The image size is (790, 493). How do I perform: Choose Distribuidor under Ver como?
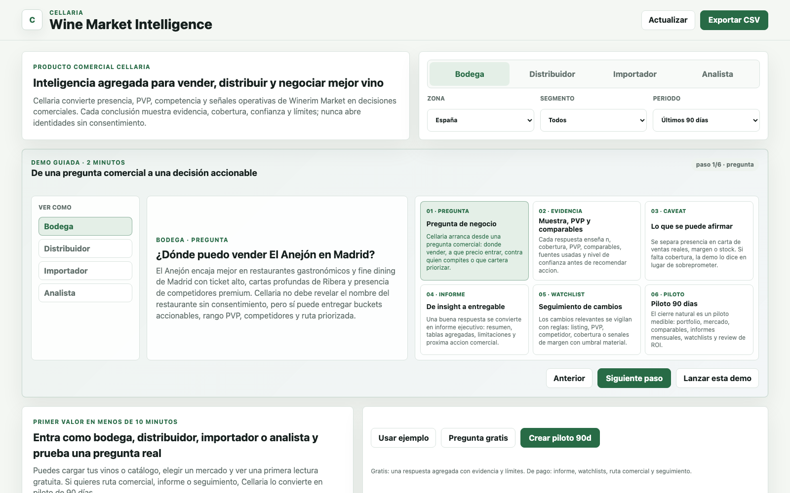[85, 248]
